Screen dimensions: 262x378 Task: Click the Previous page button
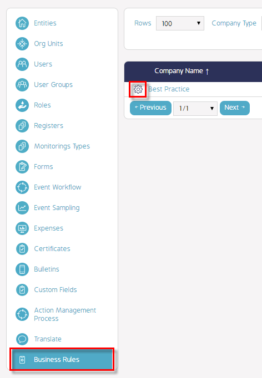pyautogui.click(x=150, y=108)
